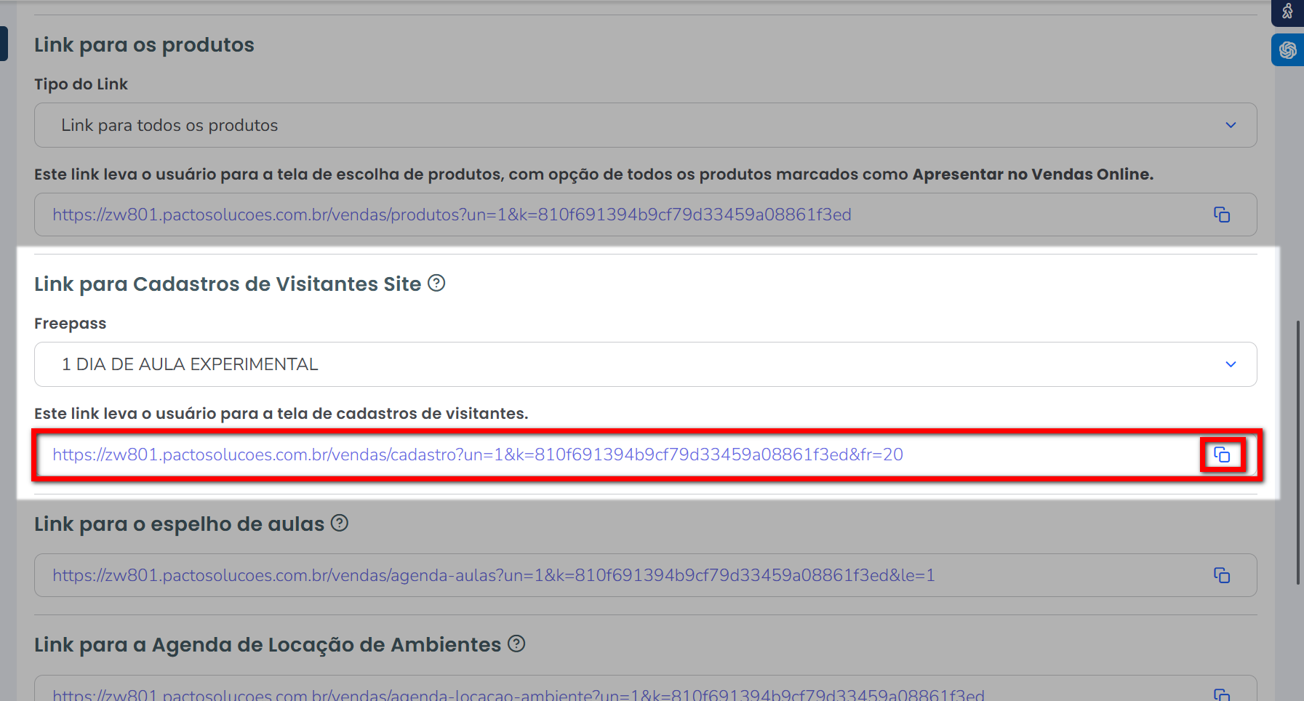Click the dark blue tab on left edge
The width and height of the screenshot is (1304, 701).
tap(4, 44)
